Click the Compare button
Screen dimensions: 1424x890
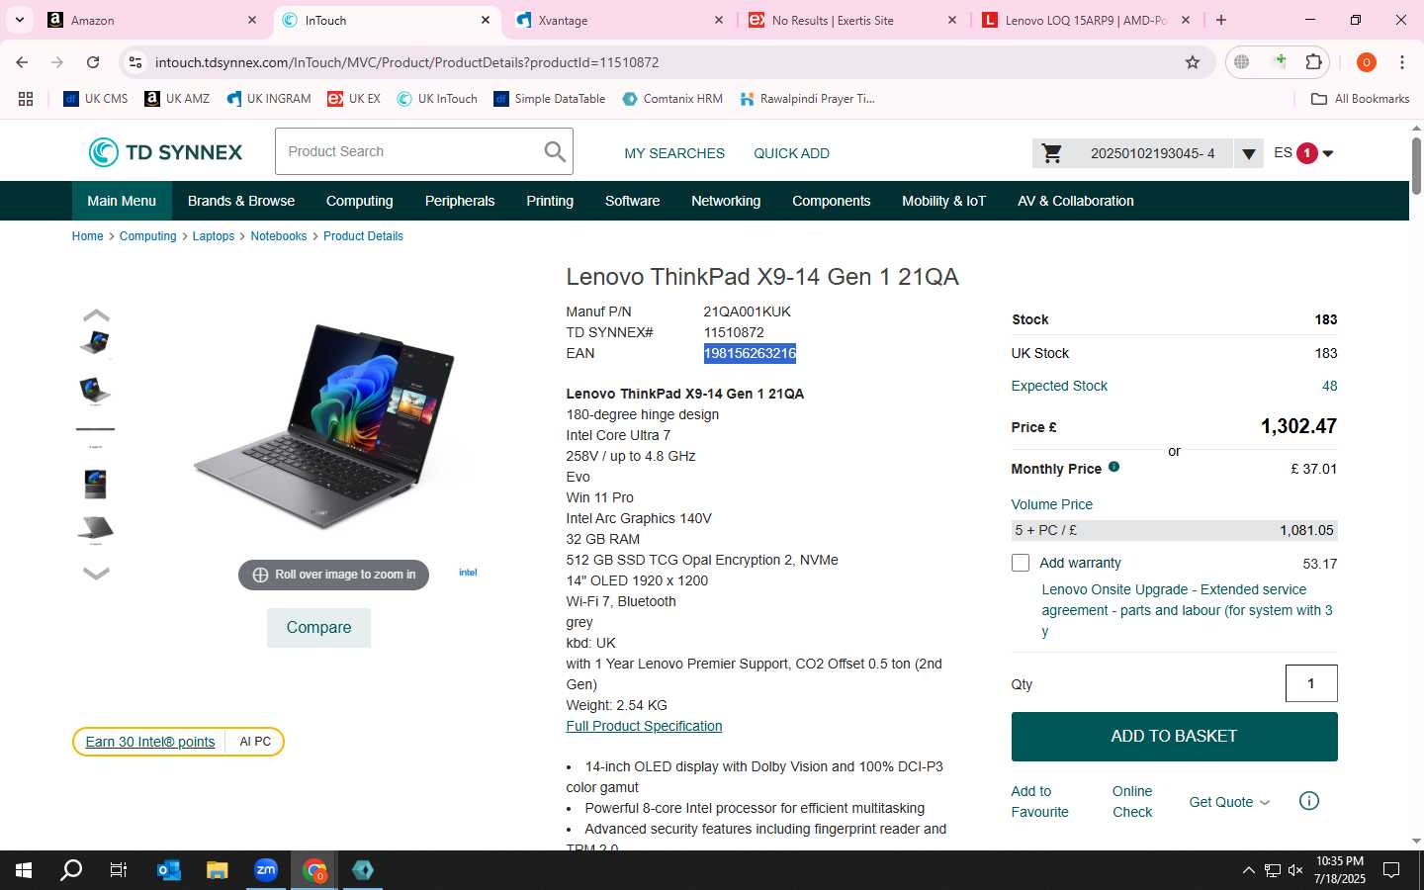[318, 628]
